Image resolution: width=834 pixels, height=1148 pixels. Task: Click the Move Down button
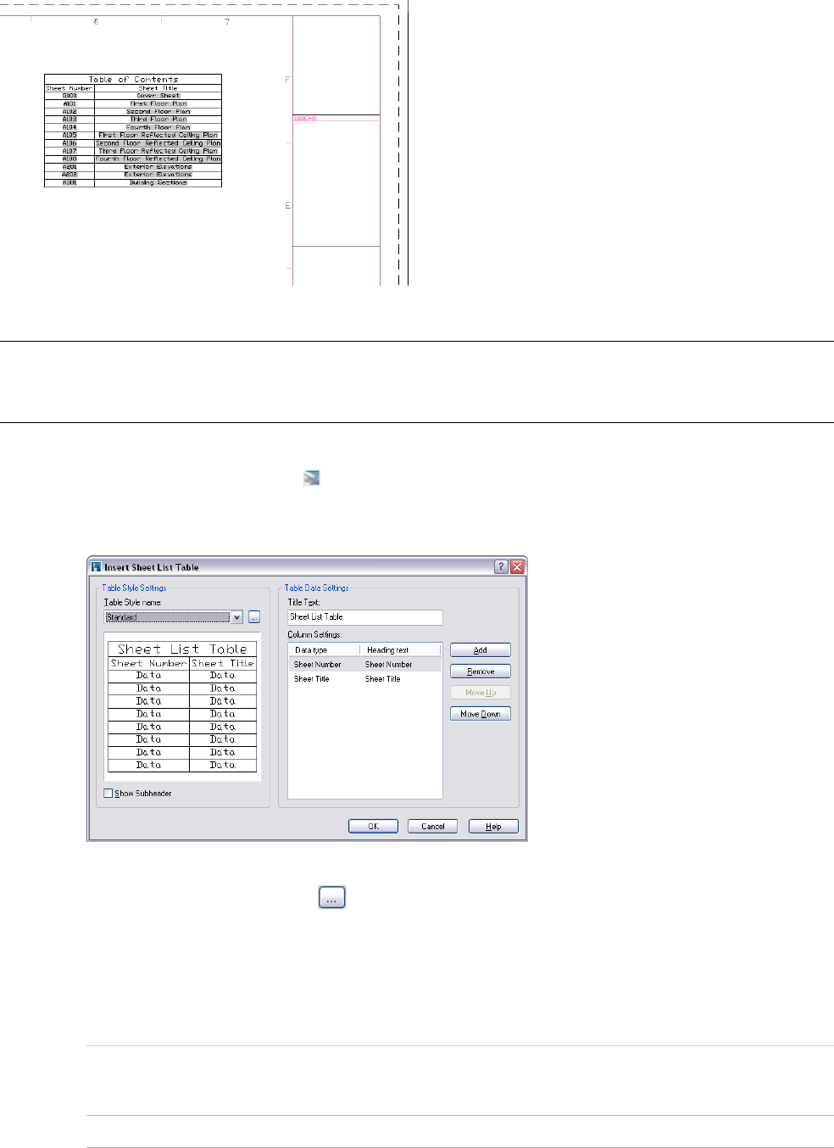[x=481, y=714]
